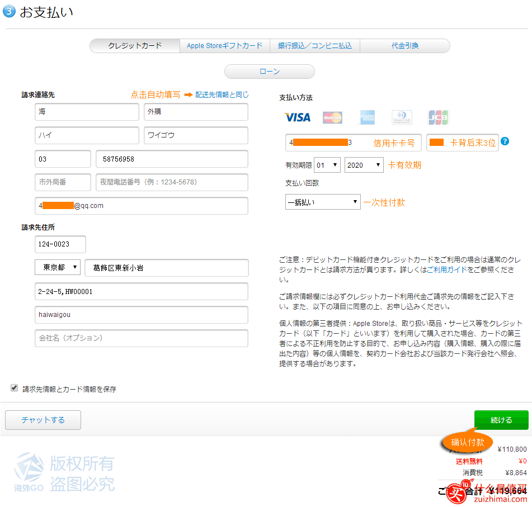The image size is (532, 507).
Task: Open the expiration year 2020 dropdown
Action: point(364,165)
